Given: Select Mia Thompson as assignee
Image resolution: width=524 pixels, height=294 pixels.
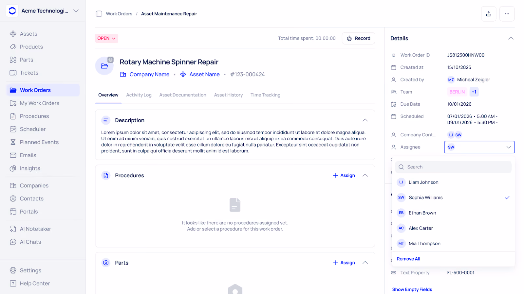Looking at the screenshot, I should pos(453,244).
